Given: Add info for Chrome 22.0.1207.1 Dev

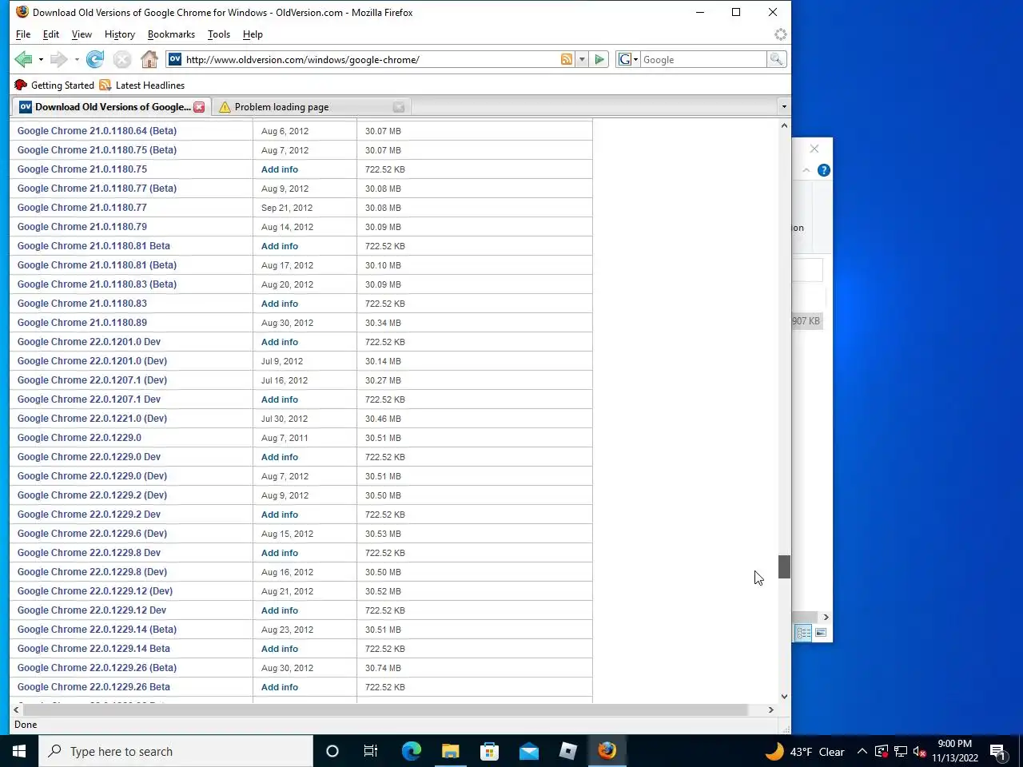Looking at the screenshot, I should 280,399.
